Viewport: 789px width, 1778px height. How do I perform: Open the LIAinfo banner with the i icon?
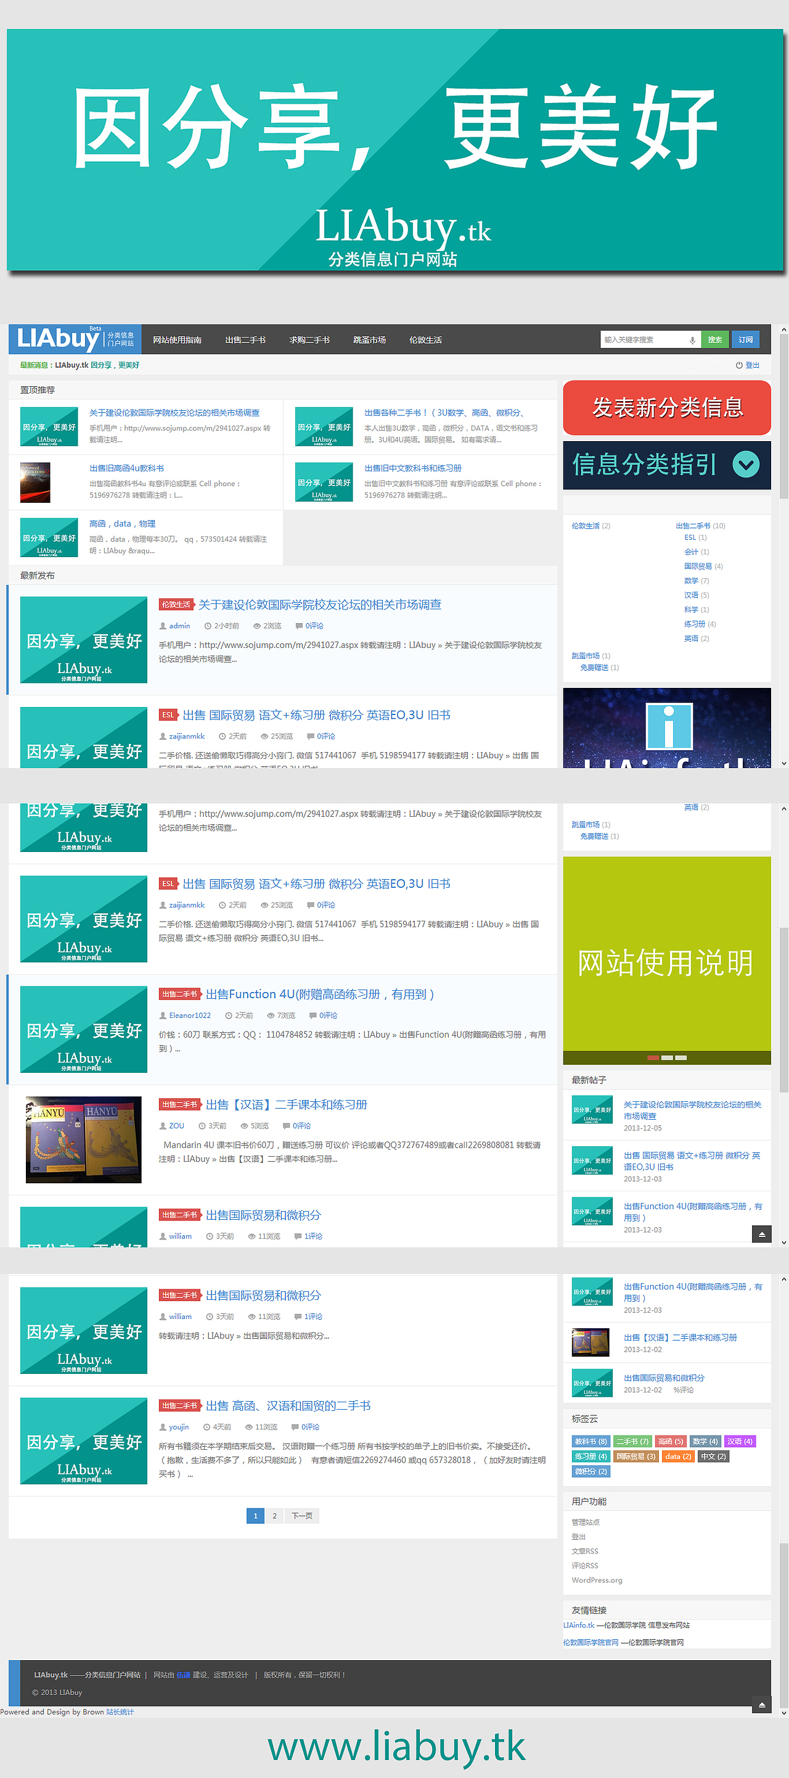(x=667, y=728)
